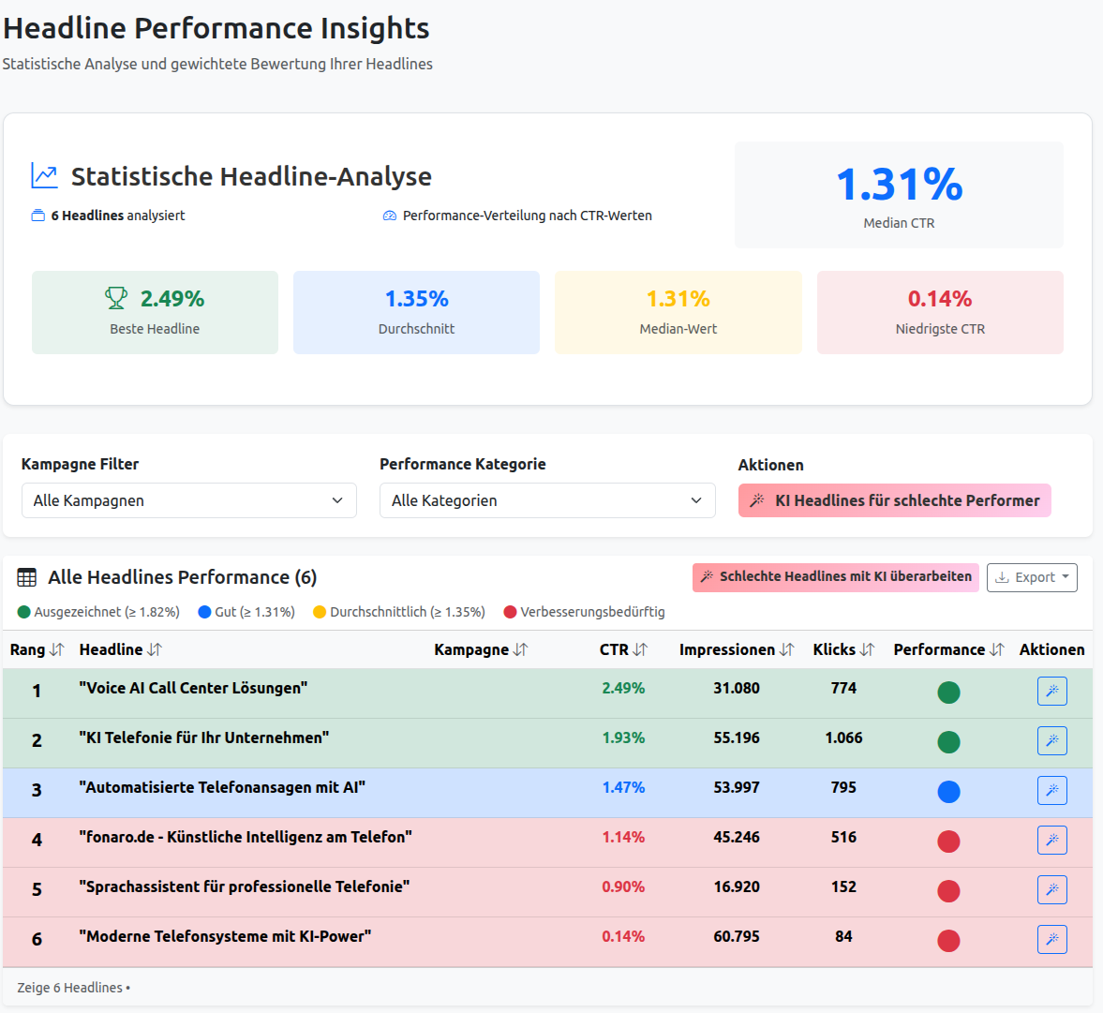Click the wand icon for "Automatisierte Telefonansagen mit AI"
Image resolution: width=1103 pixels, height=1013 pixels.
(1051, 790)
